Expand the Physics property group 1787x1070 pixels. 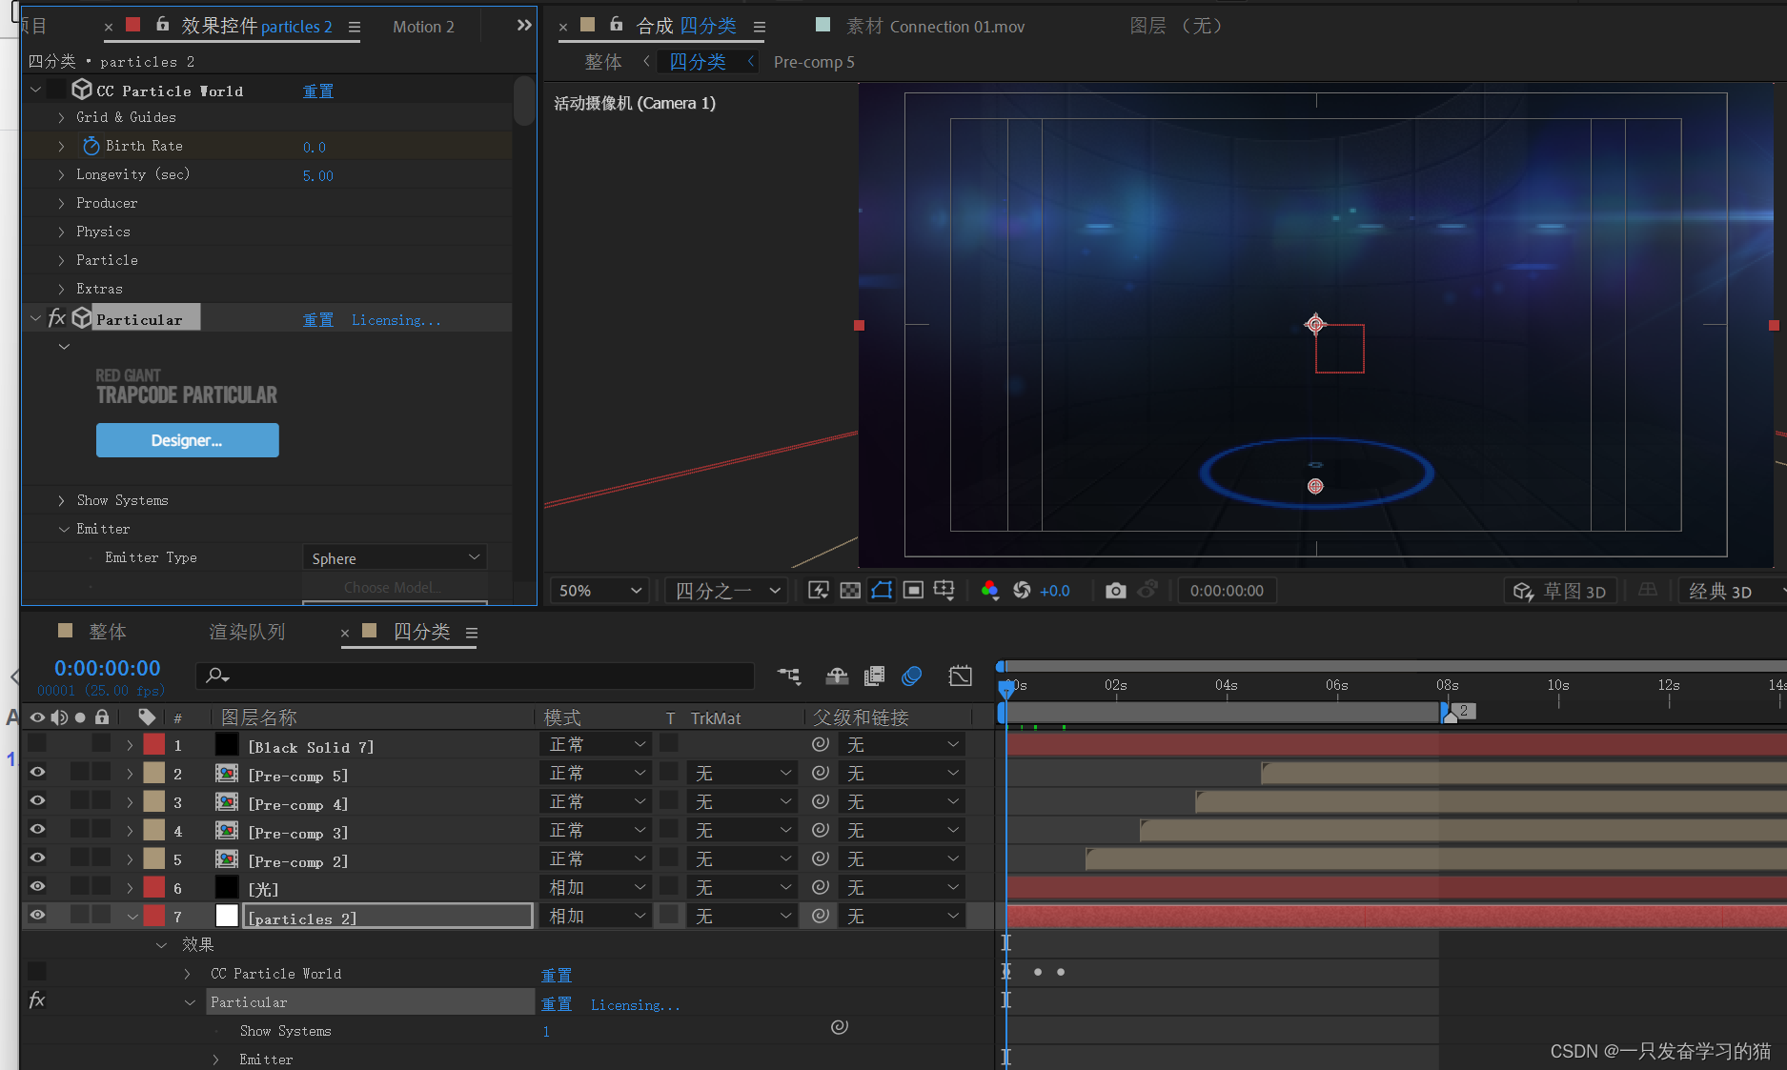coord(61,232)
